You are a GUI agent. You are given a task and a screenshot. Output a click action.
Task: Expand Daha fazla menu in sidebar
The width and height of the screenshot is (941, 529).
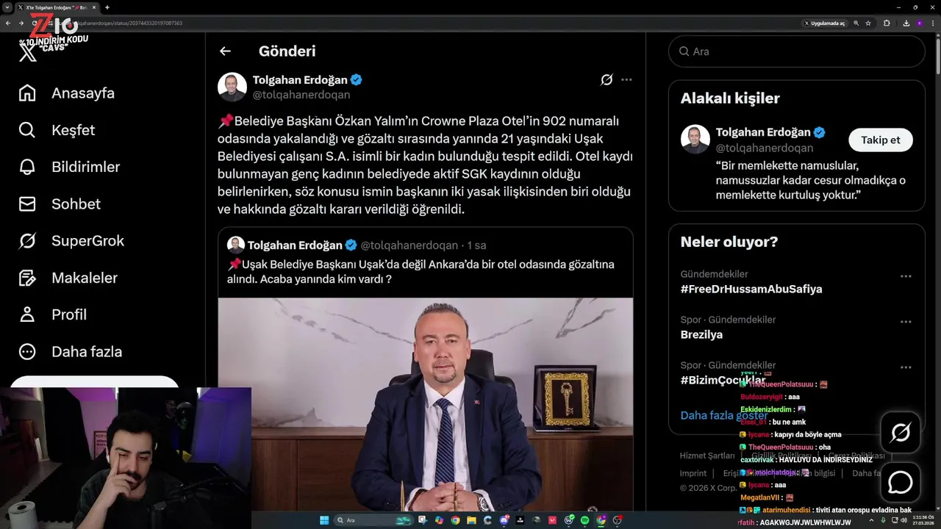[71, 351]
